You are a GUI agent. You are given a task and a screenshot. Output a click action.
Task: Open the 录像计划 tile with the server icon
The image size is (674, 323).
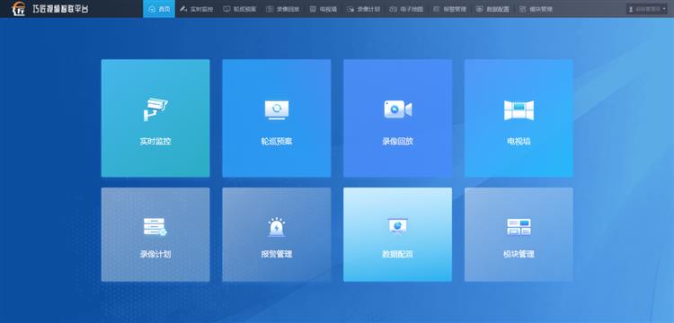click(x=155, y=234)
